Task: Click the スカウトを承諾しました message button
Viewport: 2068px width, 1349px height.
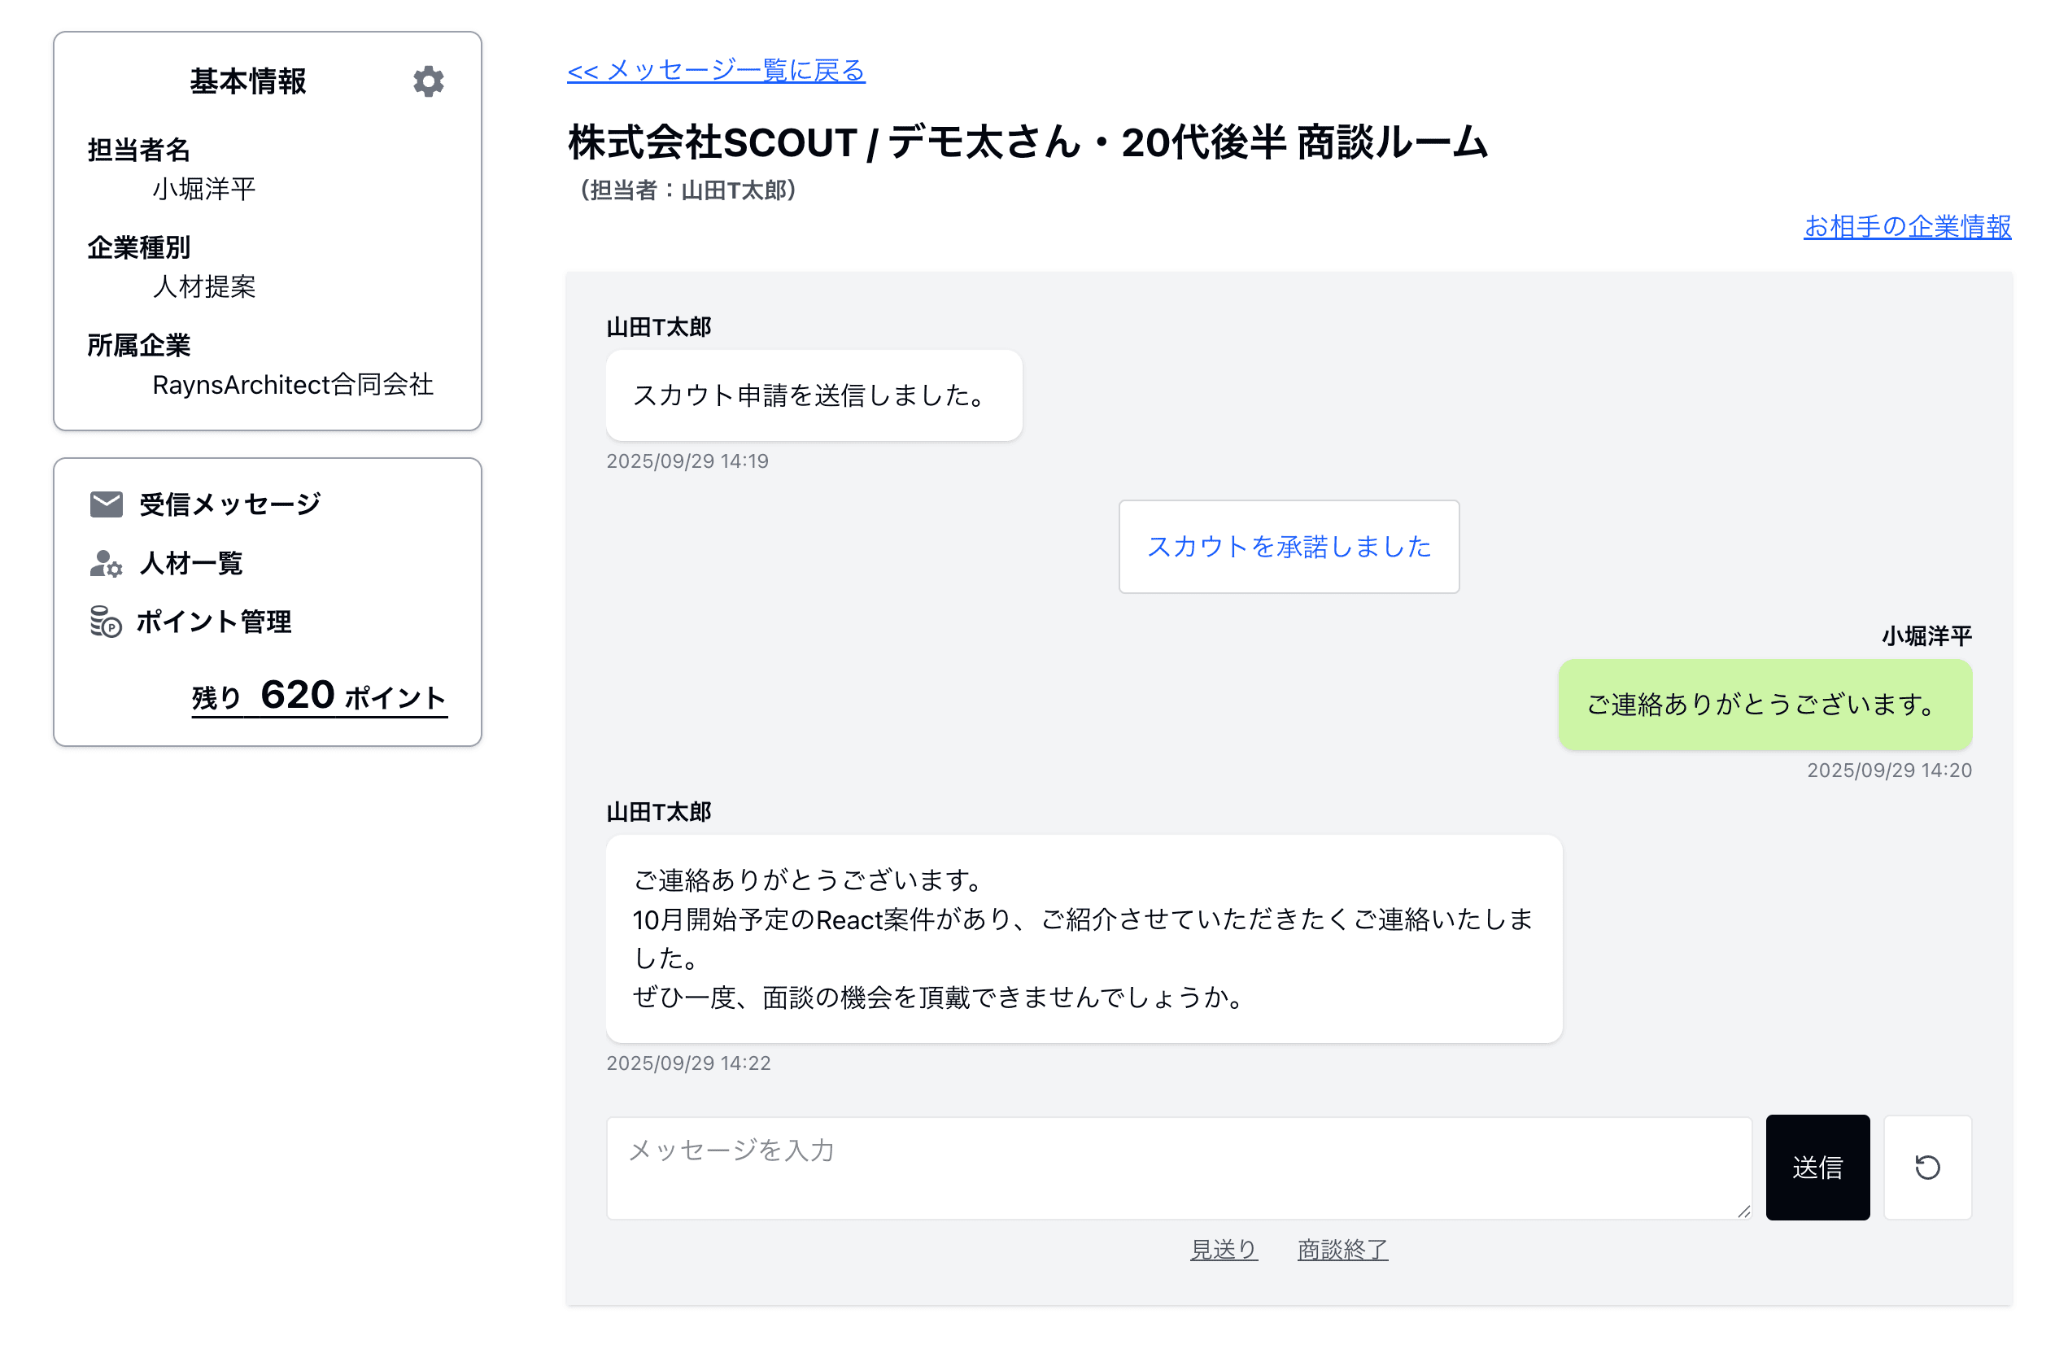Action: pyautogui.click(x=1289, y=547)
